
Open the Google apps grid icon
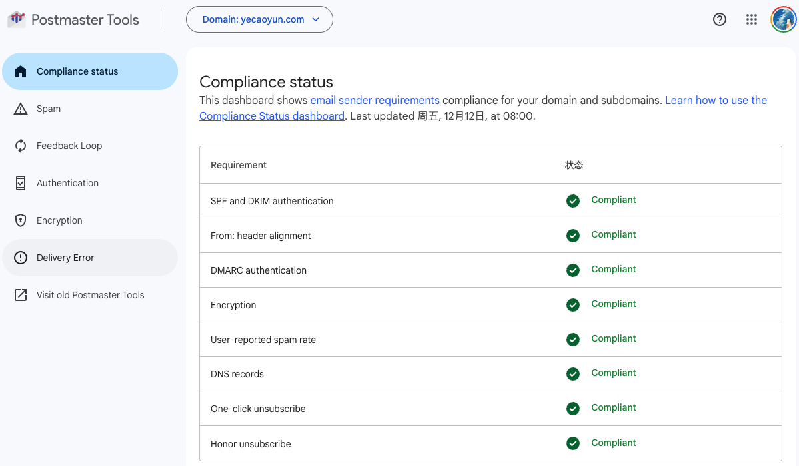[x=752, y=19]
